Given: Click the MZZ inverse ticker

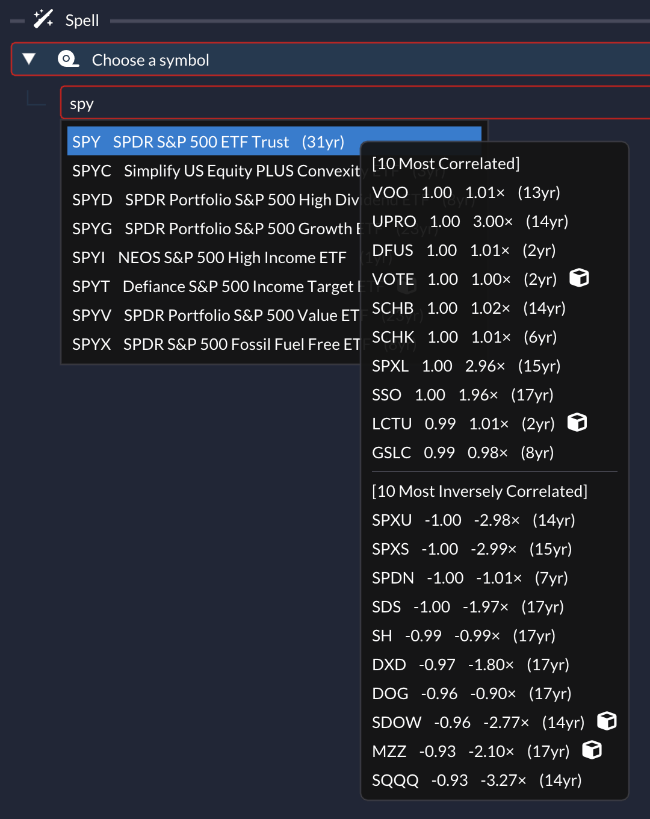Looking at the screenshot, I should (x=389, y=752).
